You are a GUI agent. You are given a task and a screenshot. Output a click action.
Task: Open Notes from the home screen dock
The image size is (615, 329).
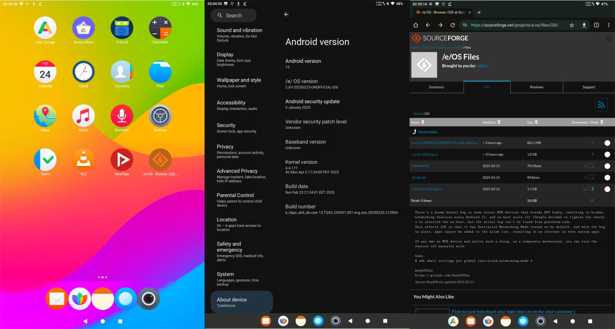103,299
